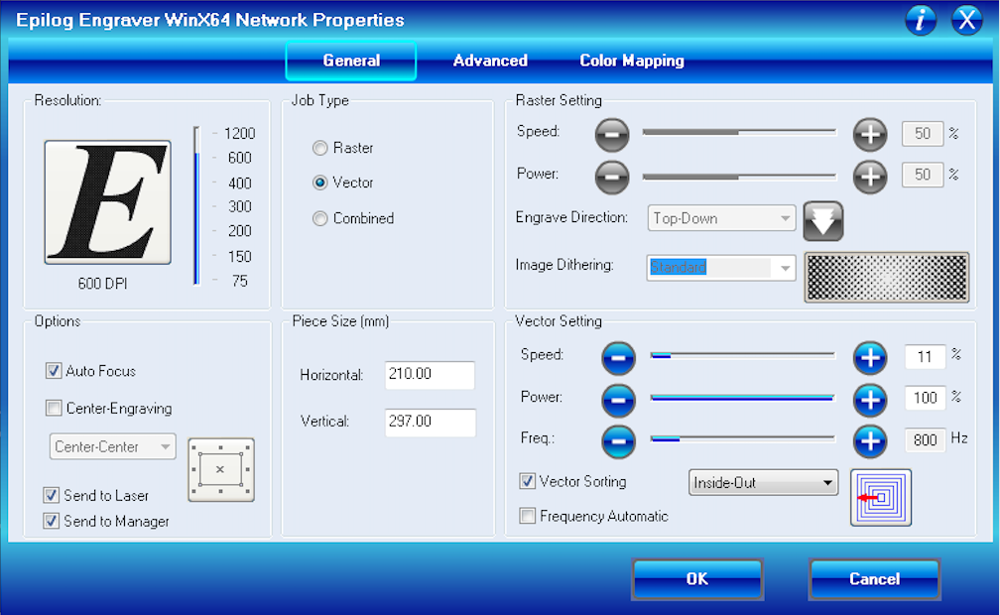Increase Vector Speed with plus button
Image resolution: width=1000 pixels, height=615 pixels.
click(x=870, y=358)
